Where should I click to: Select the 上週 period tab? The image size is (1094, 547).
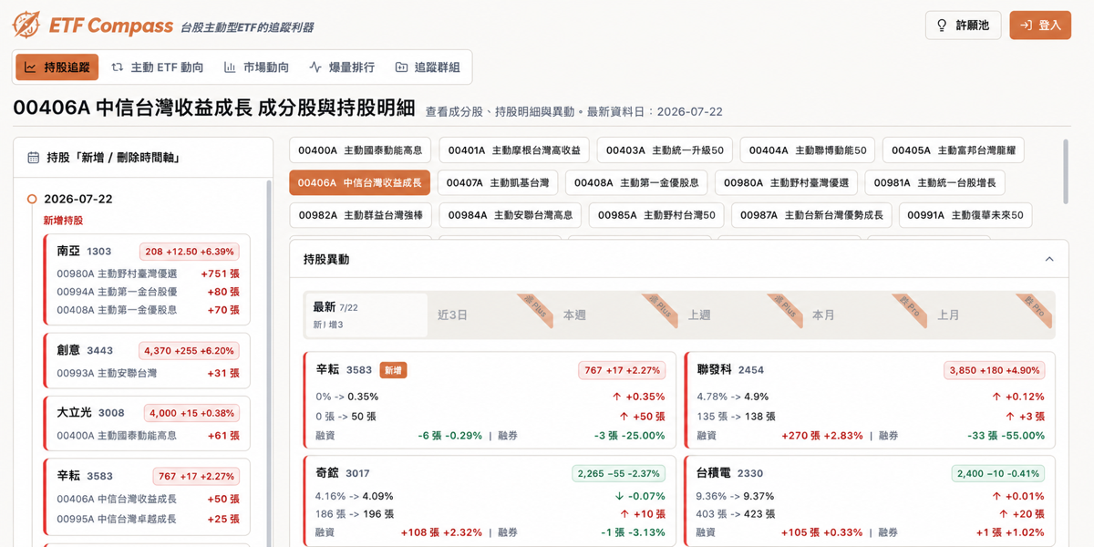pos(740,315)
